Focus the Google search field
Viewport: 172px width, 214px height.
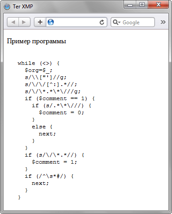pyautogui.click(x=133, y=22)
